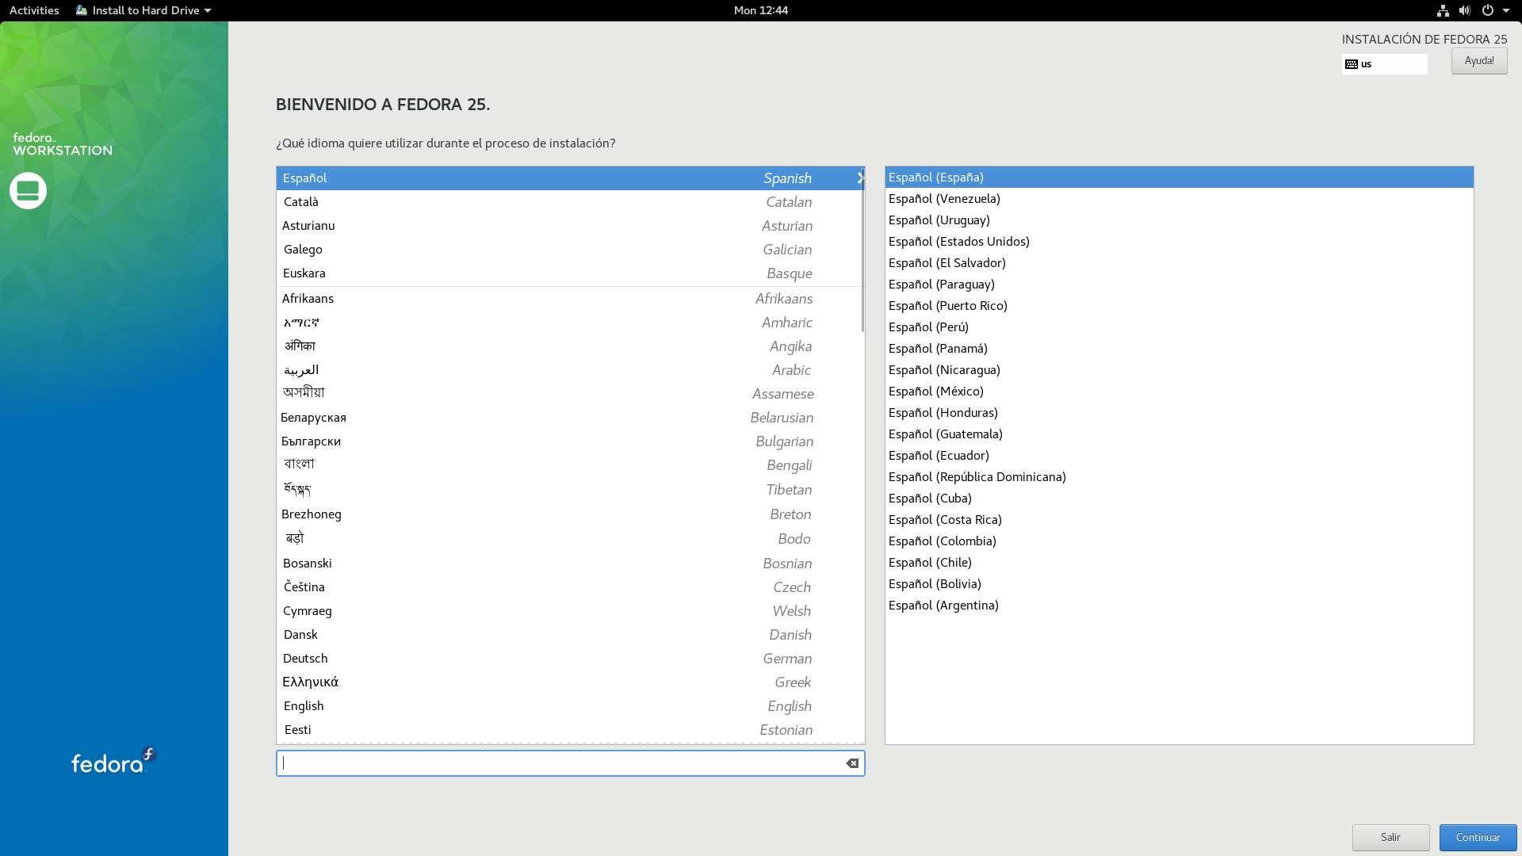
Task: Click the hard drive icon in the sidebar
Action: point(28,190)
